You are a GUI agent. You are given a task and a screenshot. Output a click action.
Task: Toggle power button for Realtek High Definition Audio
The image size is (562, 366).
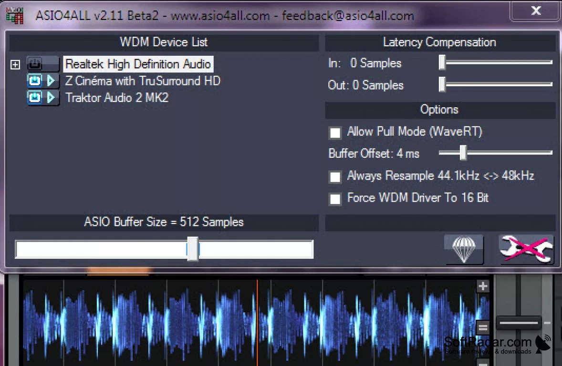pos(35,64)
